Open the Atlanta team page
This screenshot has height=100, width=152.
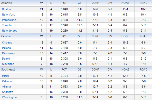tap(6, 87)
